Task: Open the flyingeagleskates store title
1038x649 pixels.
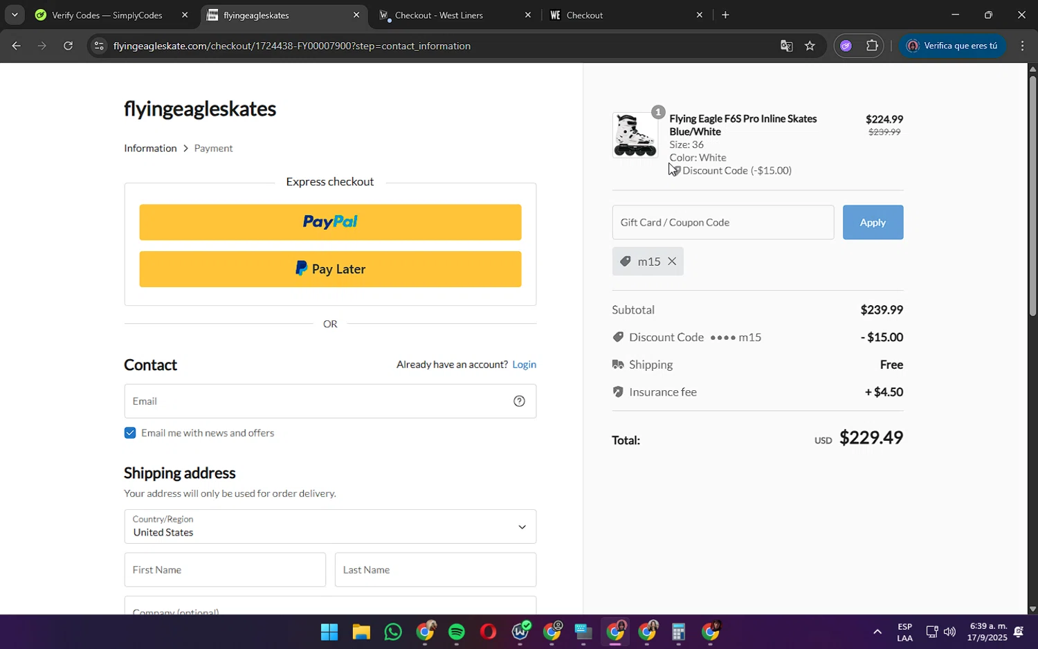Action: [200, 109]
